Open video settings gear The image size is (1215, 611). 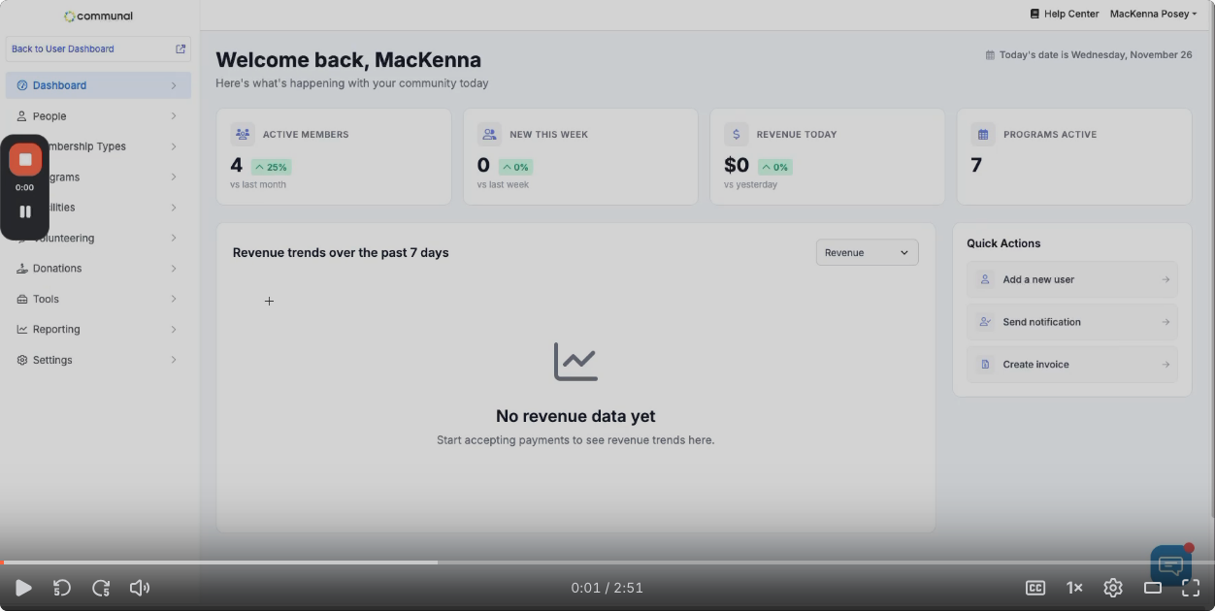click(x=1113, y=588)
